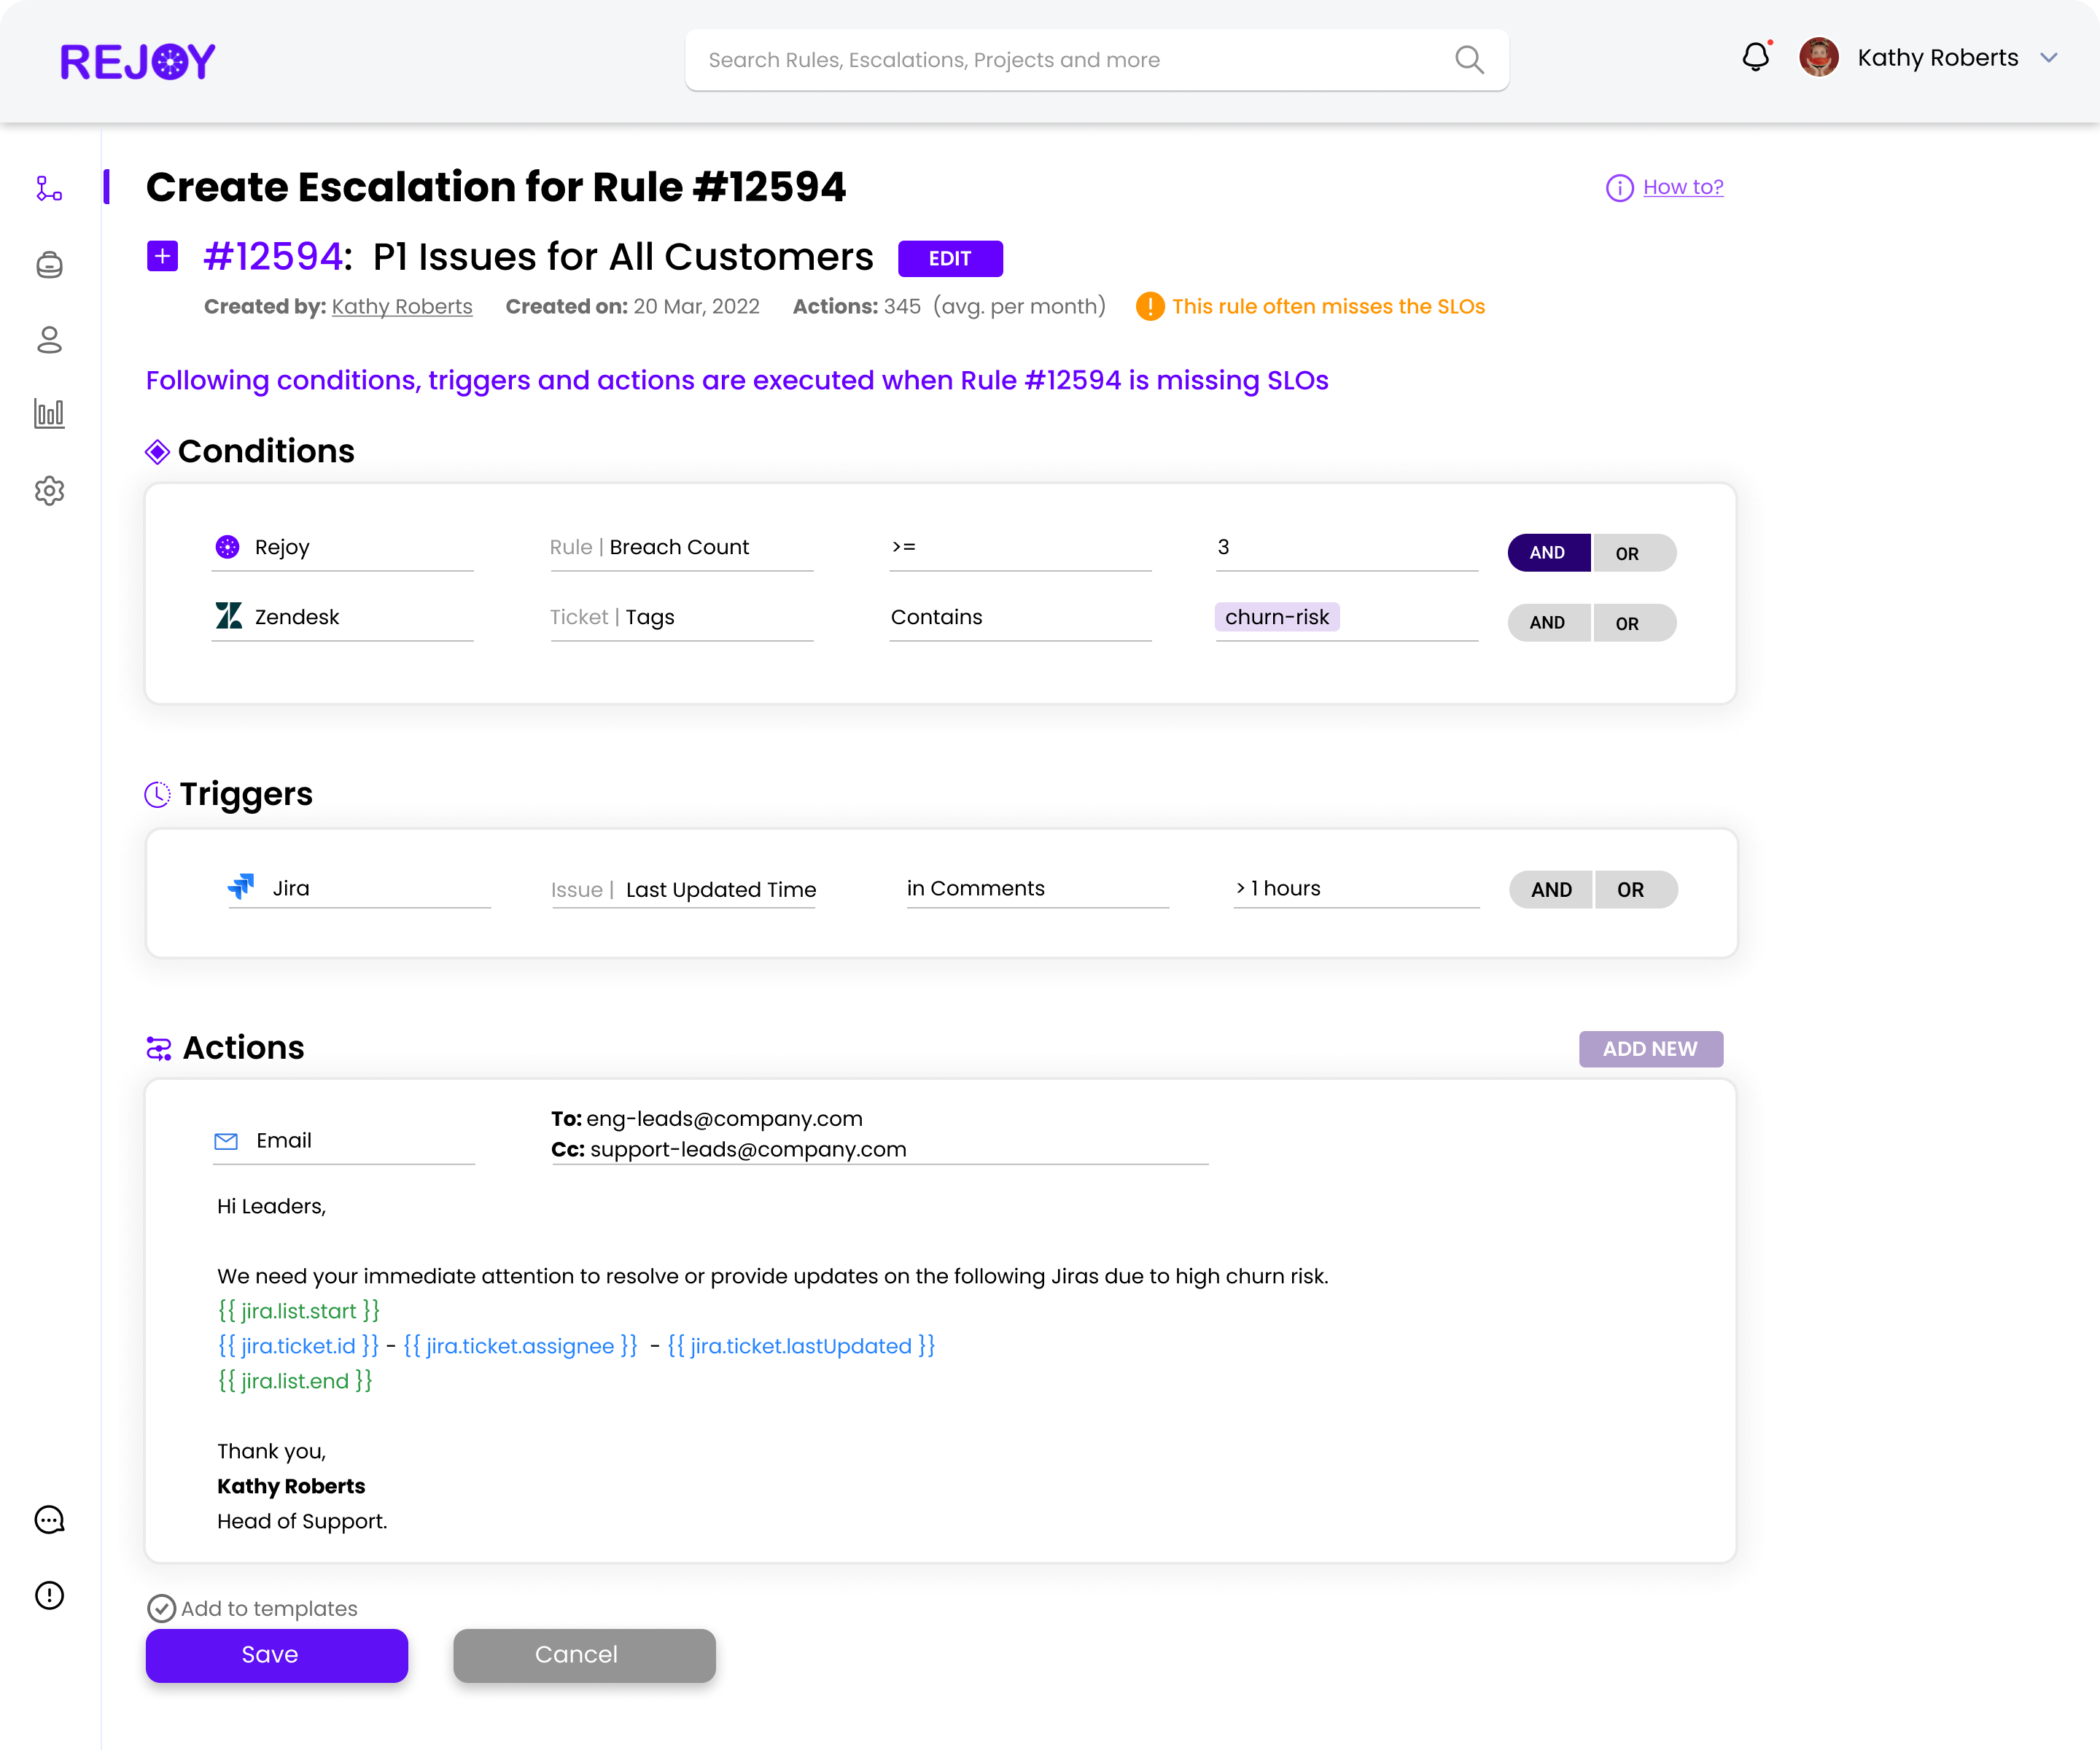Click the search magnifier icon
Viewport: 2100px width, 1750px height.
(x=1469, y=60)
